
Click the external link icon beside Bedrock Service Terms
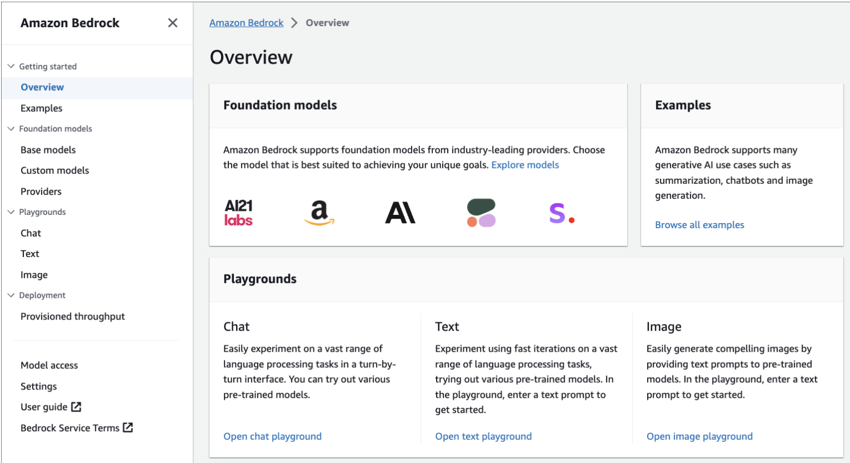tap(128, 428)
